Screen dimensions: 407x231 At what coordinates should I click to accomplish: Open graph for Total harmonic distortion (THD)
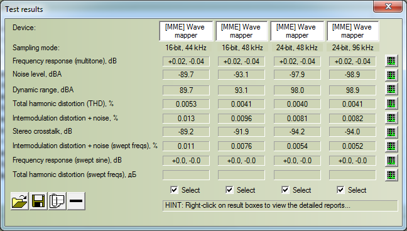(x=391, y=104)
